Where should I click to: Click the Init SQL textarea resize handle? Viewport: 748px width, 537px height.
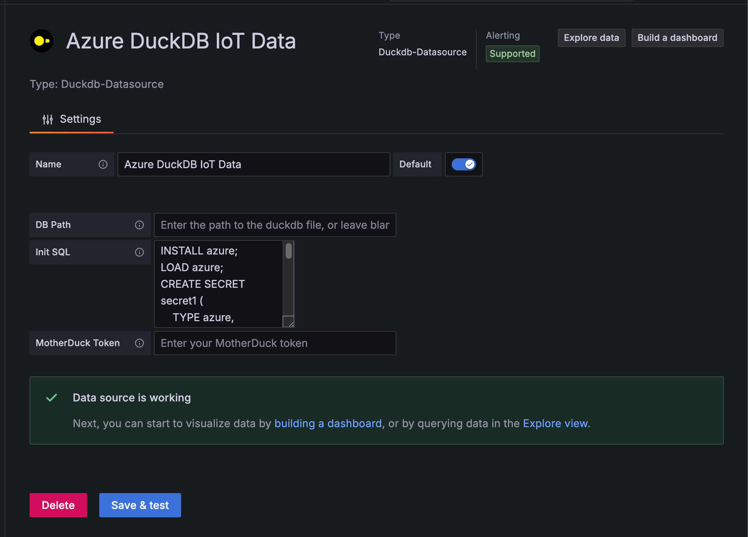(x=289, y=322)
